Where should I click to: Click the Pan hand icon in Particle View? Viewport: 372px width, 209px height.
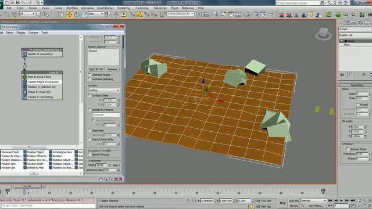101,179
